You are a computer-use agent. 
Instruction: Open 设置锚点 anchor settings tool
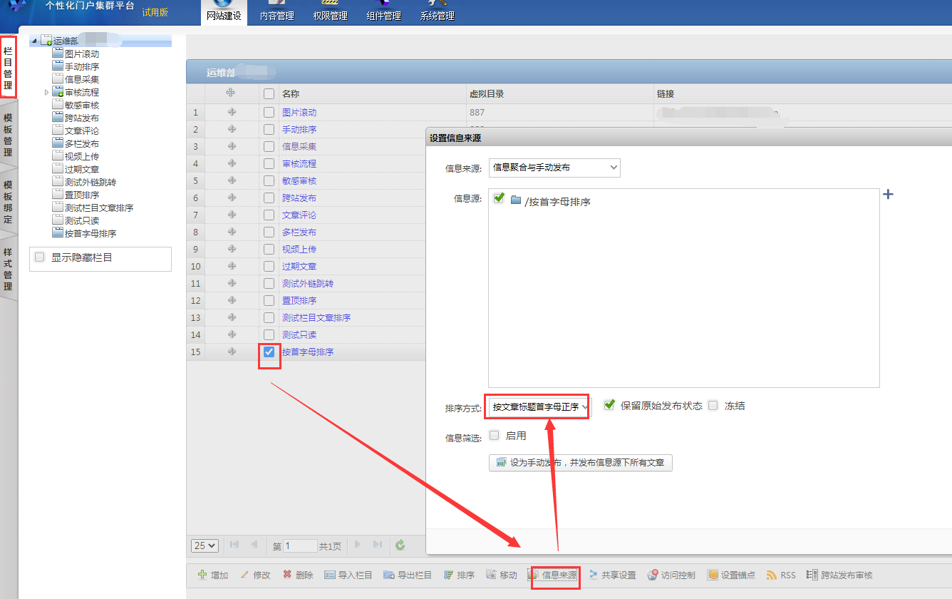713,575
